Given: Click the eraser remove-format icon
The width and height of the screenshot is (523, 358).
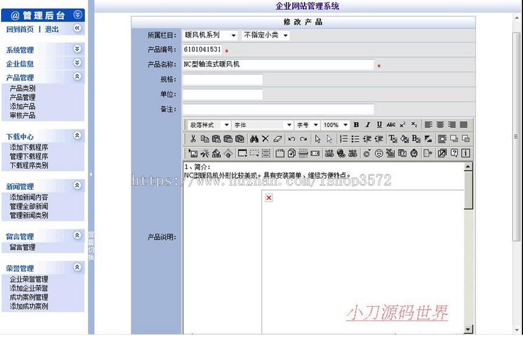Looking at the screenshot, I should pos(278,139).
